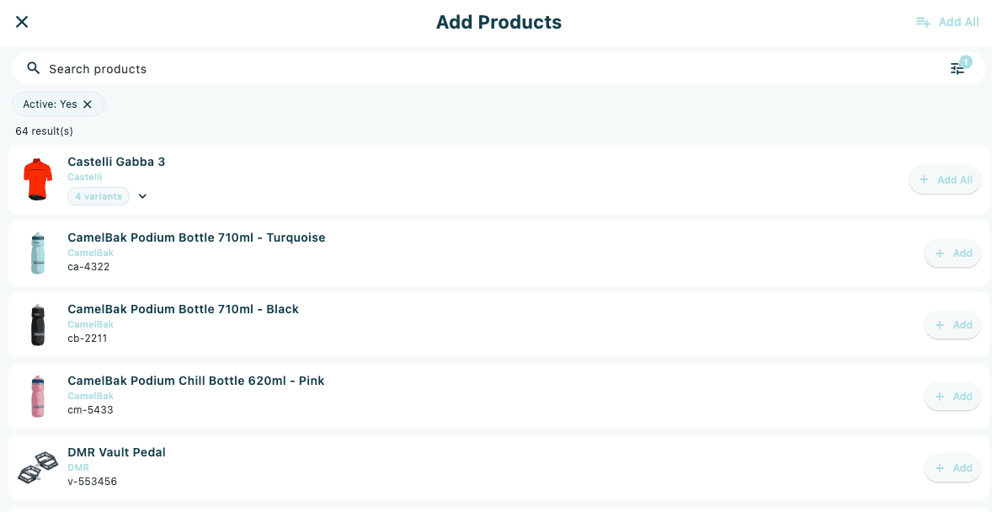This screenshot has height=512, width=992.
Task: Click the pink bottle thumbnail
Action: point(38,396)
